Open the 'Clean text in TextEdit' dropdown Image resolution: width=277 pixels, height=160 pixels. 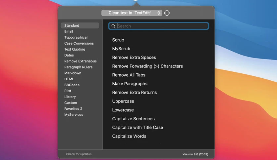[132, 13]
